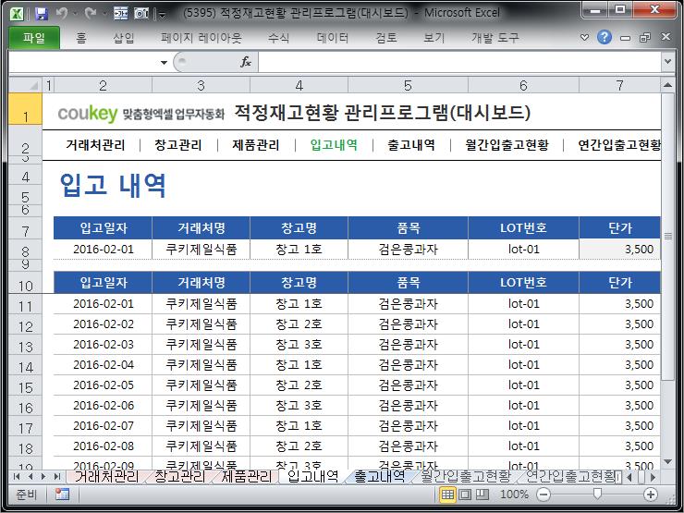Select column header 4

tap(299, 85)
